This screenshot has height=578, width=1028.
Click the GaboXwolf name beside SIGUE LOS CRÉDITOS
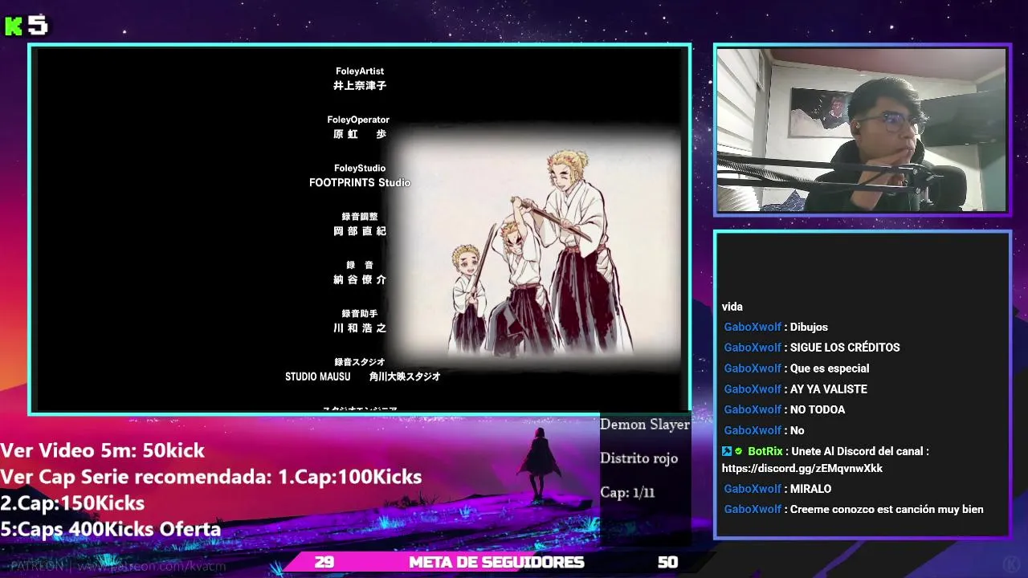coord(753,348)
